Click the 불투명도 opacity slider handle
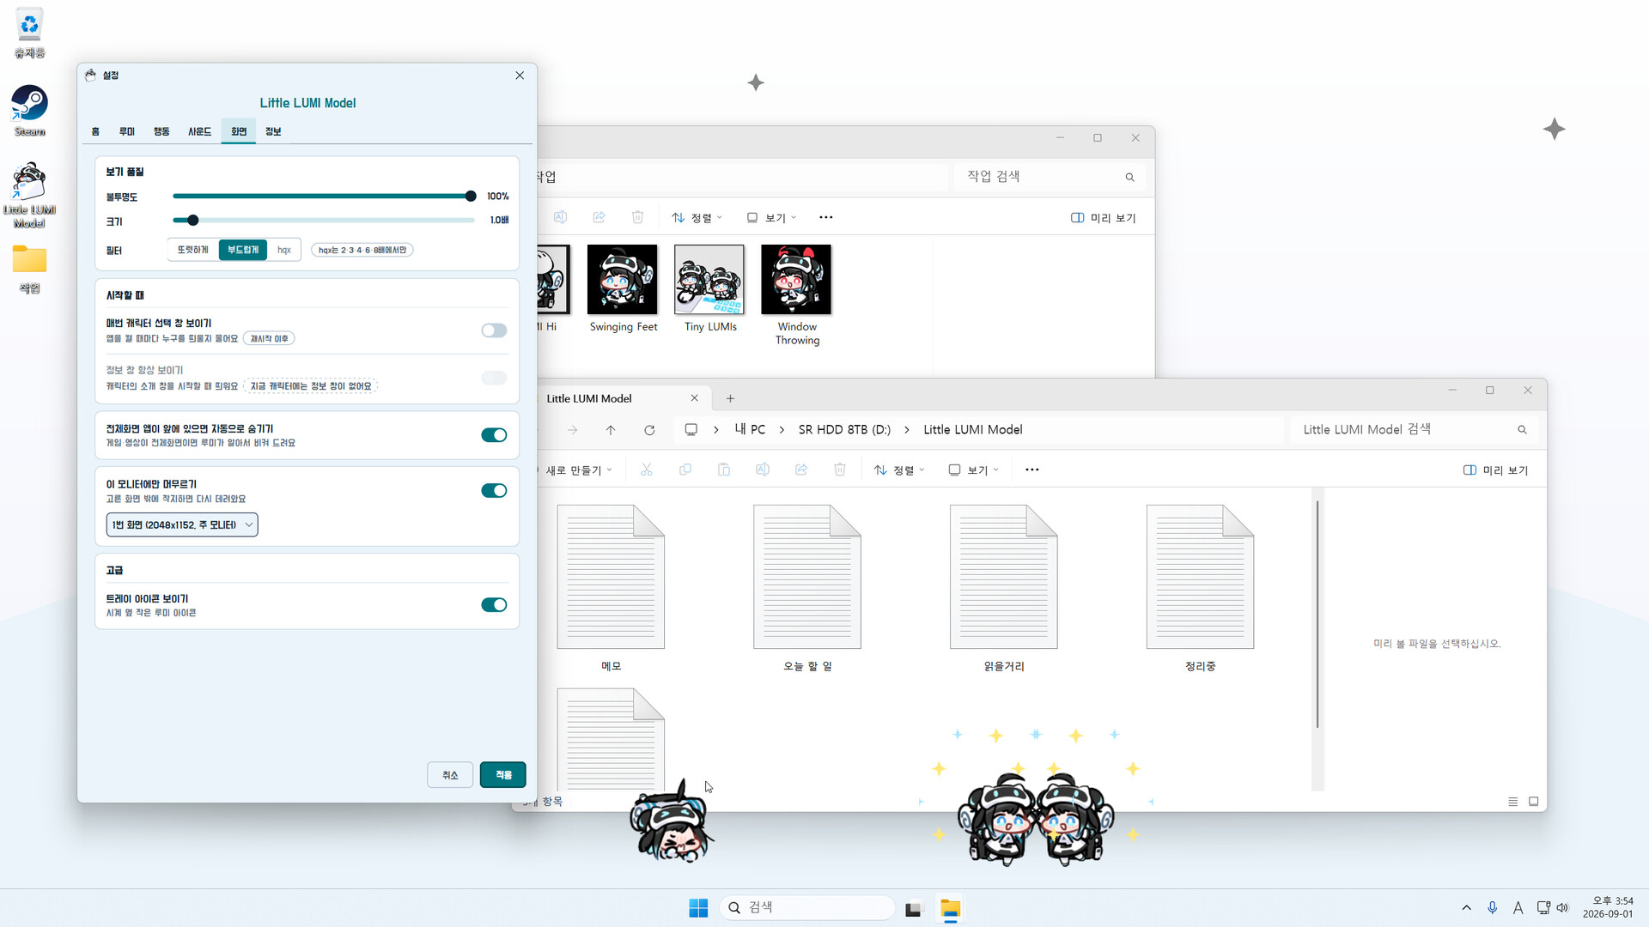This screenshot has width=1649, height=927. point(471,197)
